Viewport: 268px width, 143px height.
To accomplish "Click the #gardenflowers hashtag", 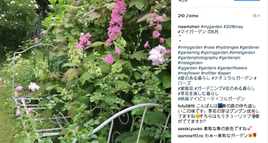I will tap(232, 68).
